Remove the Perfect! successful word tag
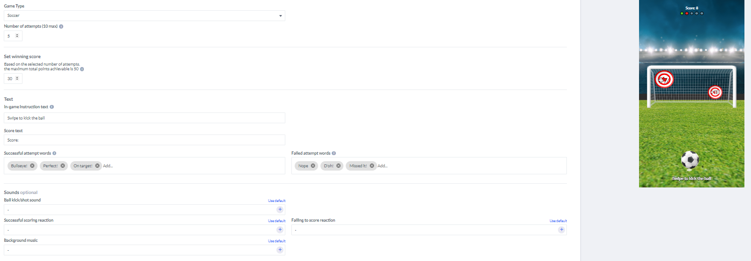 pyautogui.click(x=63, y=166)
